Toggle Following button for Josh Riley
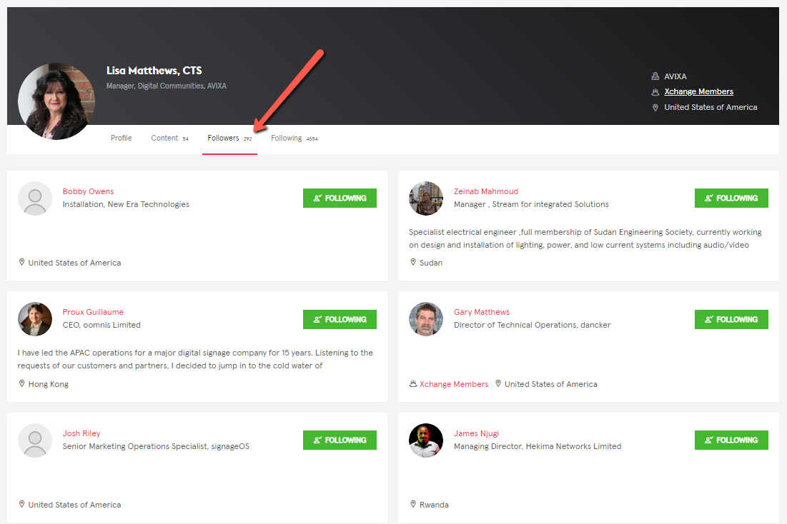 click(x=340, y=440)
